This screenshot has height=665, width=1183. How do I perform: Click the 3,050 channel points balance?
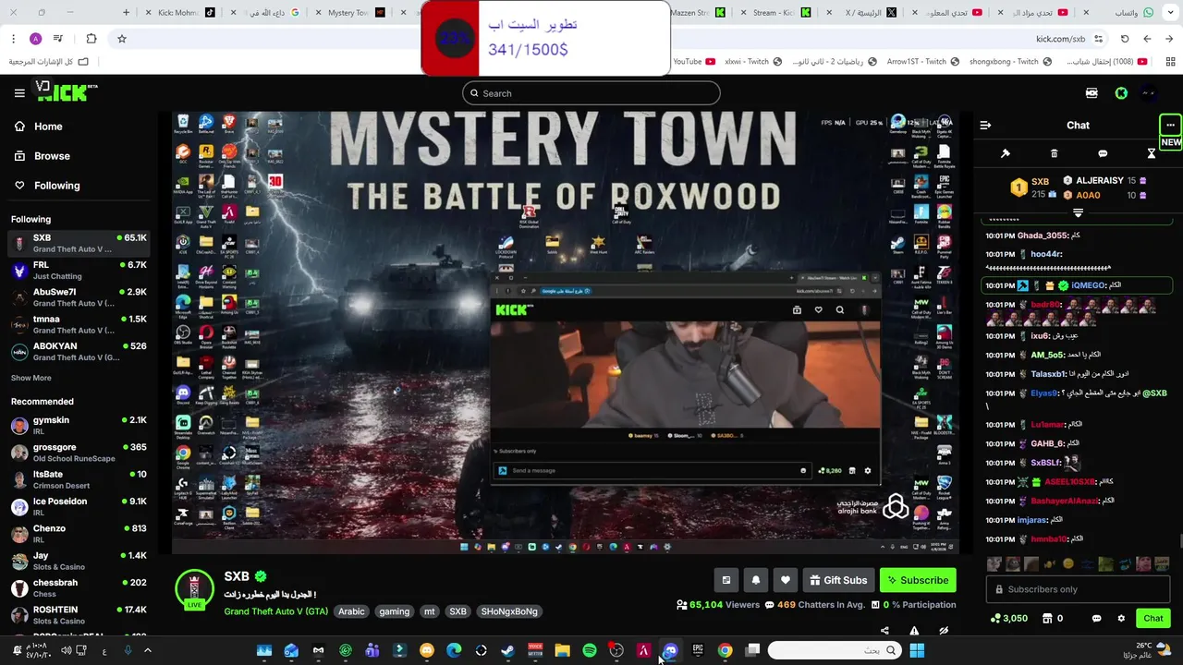(x=1008, y=619)
